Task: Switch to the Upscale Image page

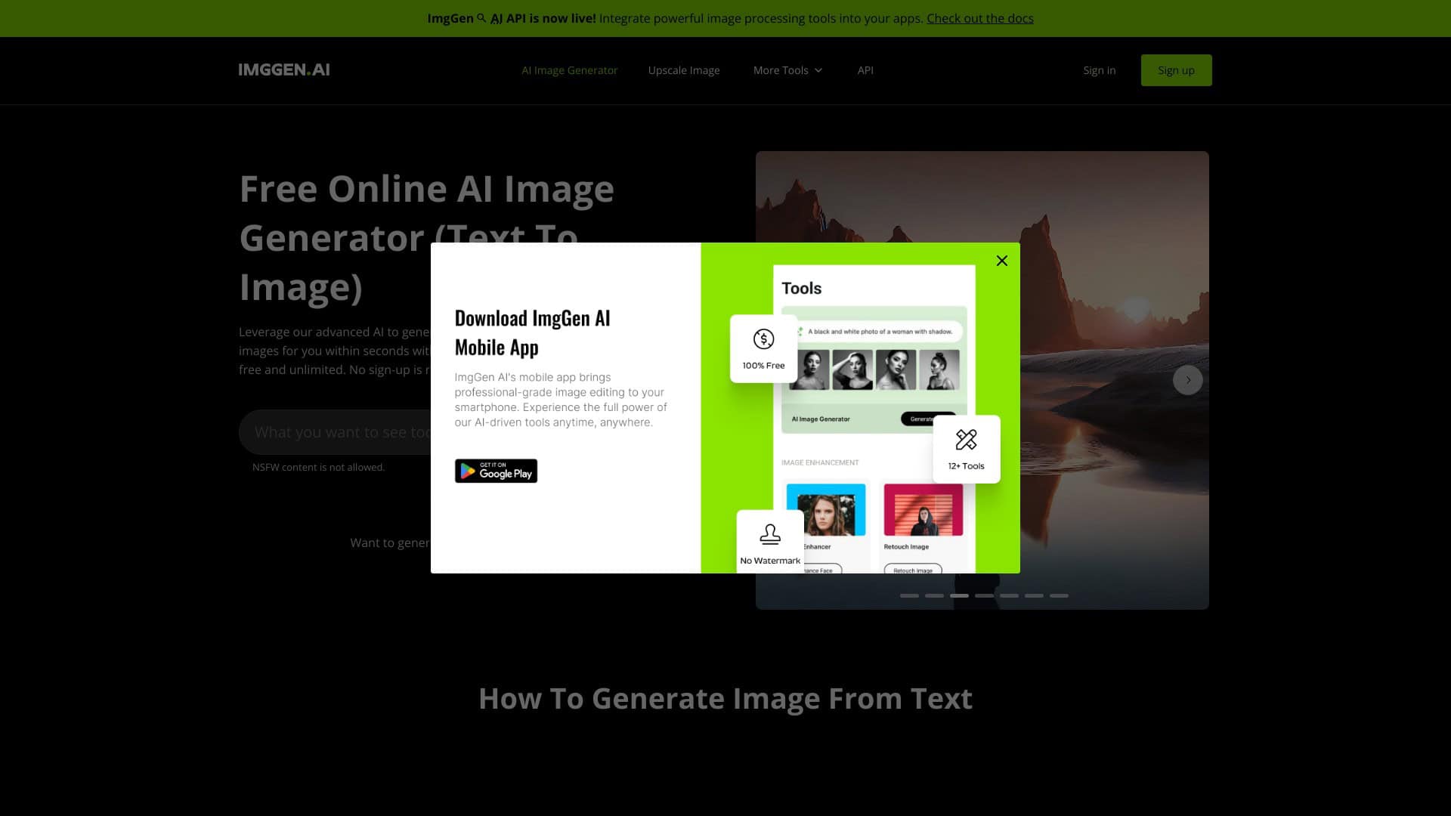Action: pos(684,70)
